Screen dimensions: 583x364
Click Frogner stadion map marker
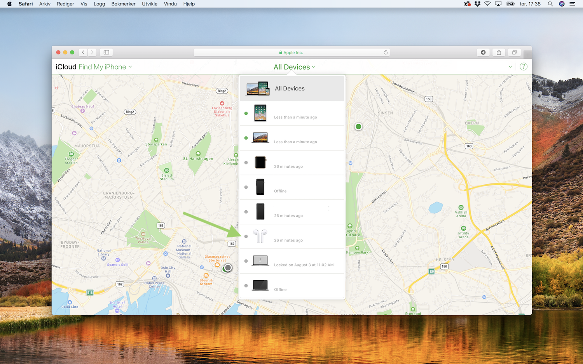pos(71,154)
